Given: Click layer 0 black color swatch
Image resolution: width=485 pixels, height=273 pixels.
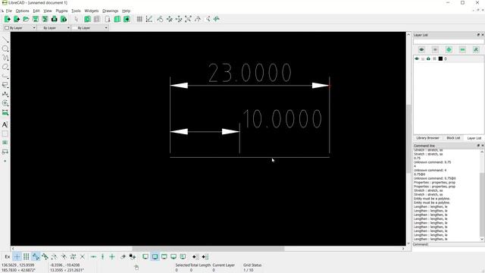Looking at the screenshot, I should (x=440, y=59).
